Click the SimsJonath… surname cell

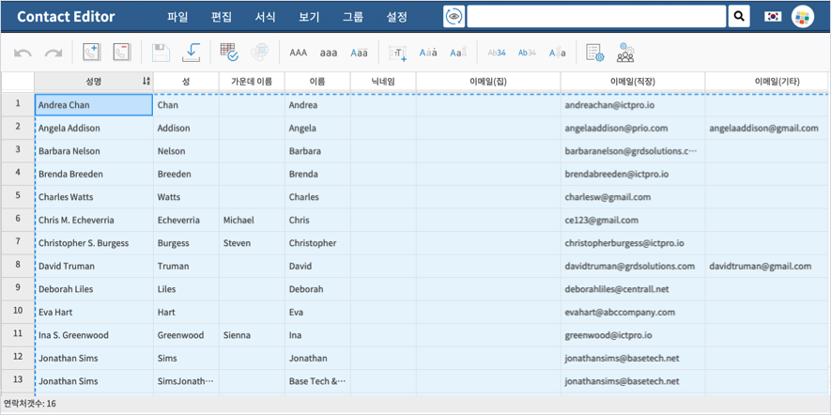186,381
